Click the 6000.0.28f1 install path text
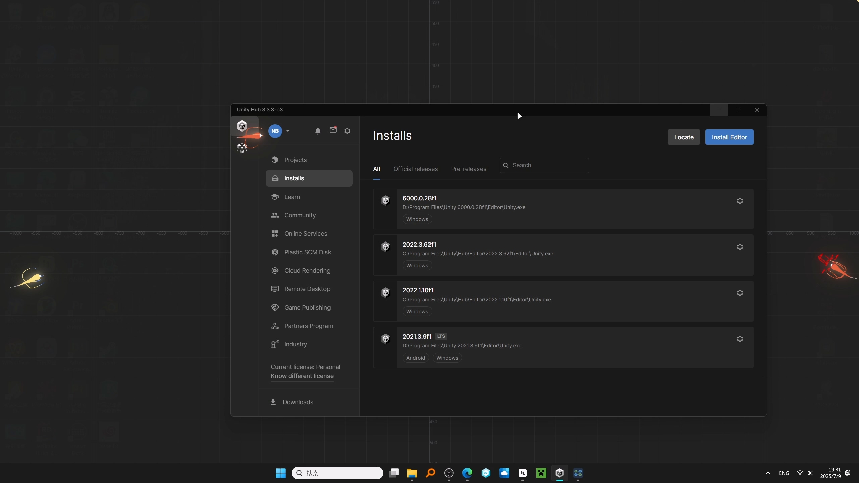This screenshot has height=483, width=859. 464,207
